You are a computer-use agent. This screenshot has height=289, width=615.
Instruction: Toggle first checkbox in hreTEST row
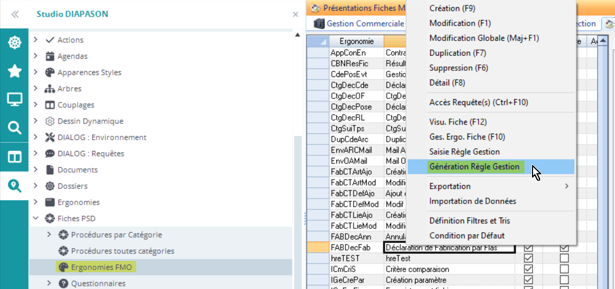[x=528, y=259]
